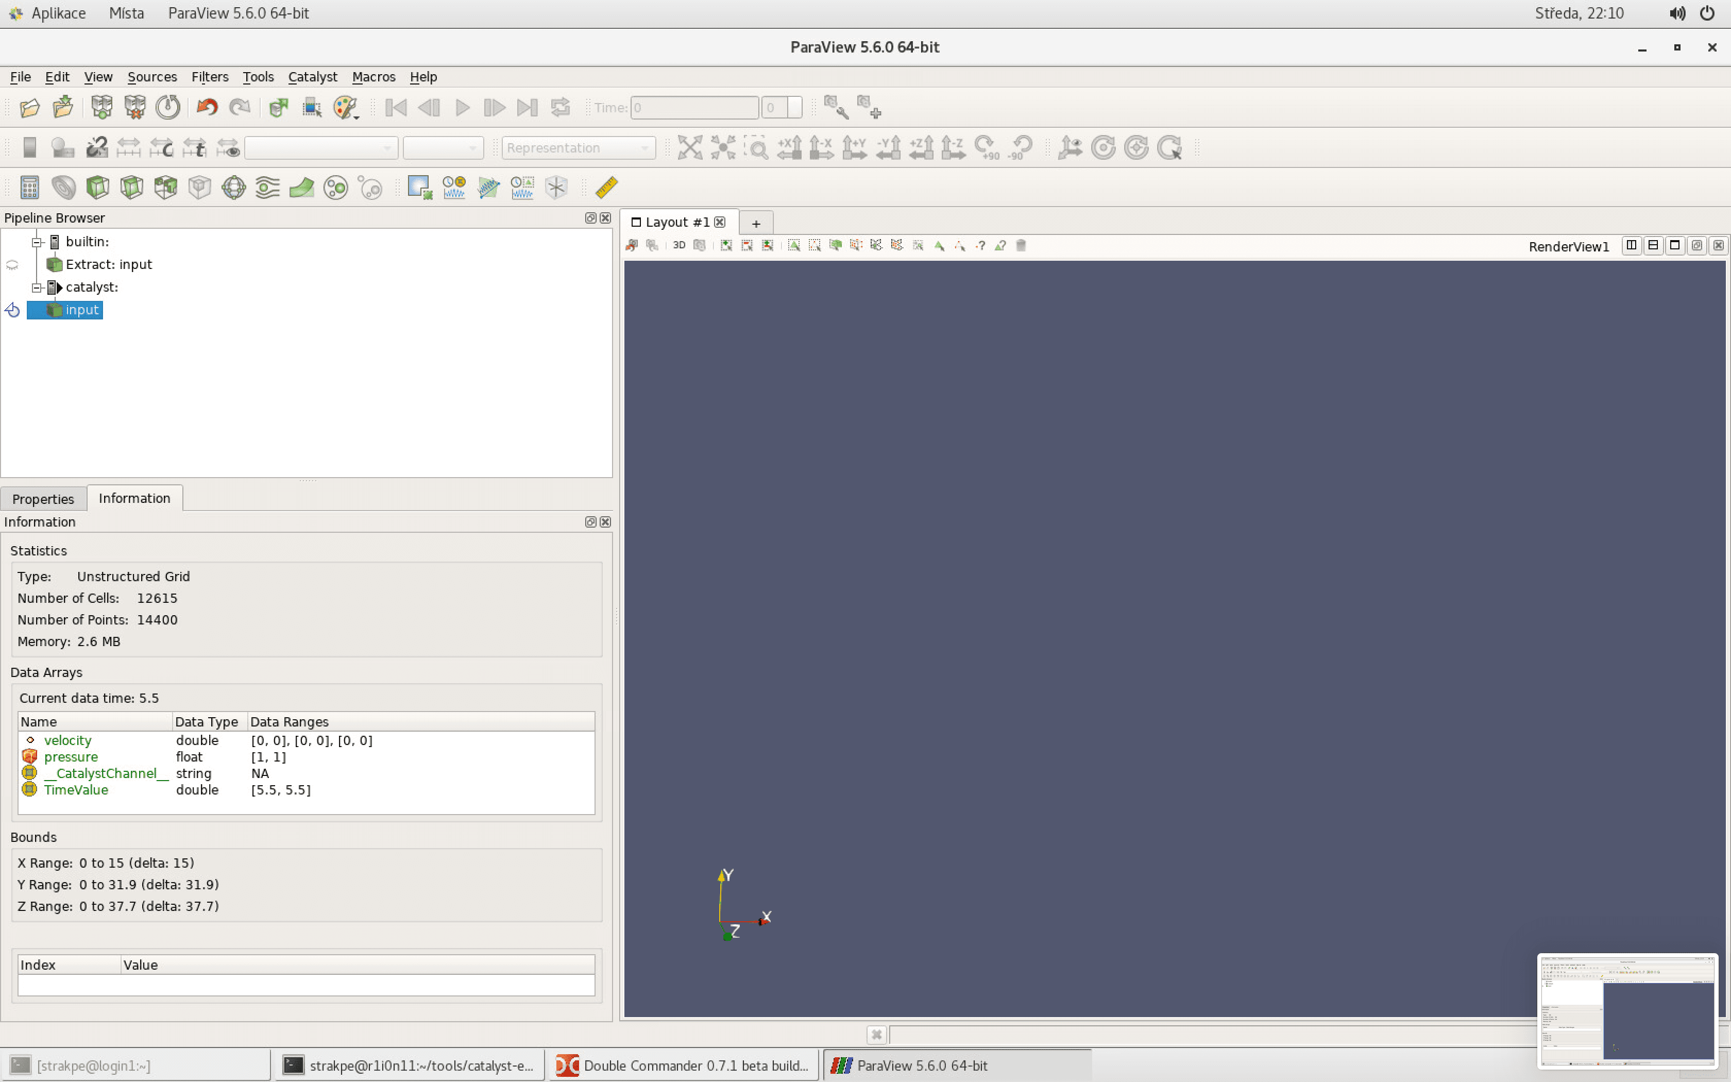Switch to the Properties tab
Image resolution: width=1731 pixels, height=1082 pixels.
[x=43, y=498]
